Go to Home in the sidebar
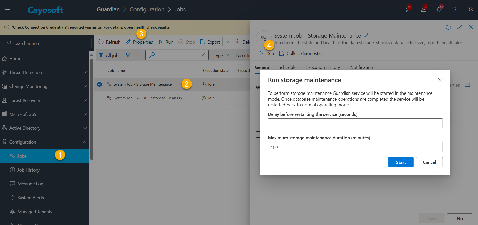 pyautogui.click(x=45, y=59)
